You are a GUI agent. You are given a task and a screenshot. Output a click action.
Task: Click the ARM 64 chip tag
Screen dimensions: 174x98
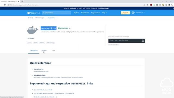(x=42, y=43)
